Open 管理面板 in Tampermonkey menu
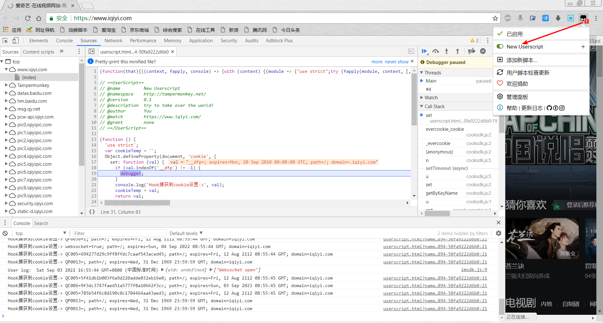This screenshot has width=603, height=323. pyautogui.click(x=517, y=97)
